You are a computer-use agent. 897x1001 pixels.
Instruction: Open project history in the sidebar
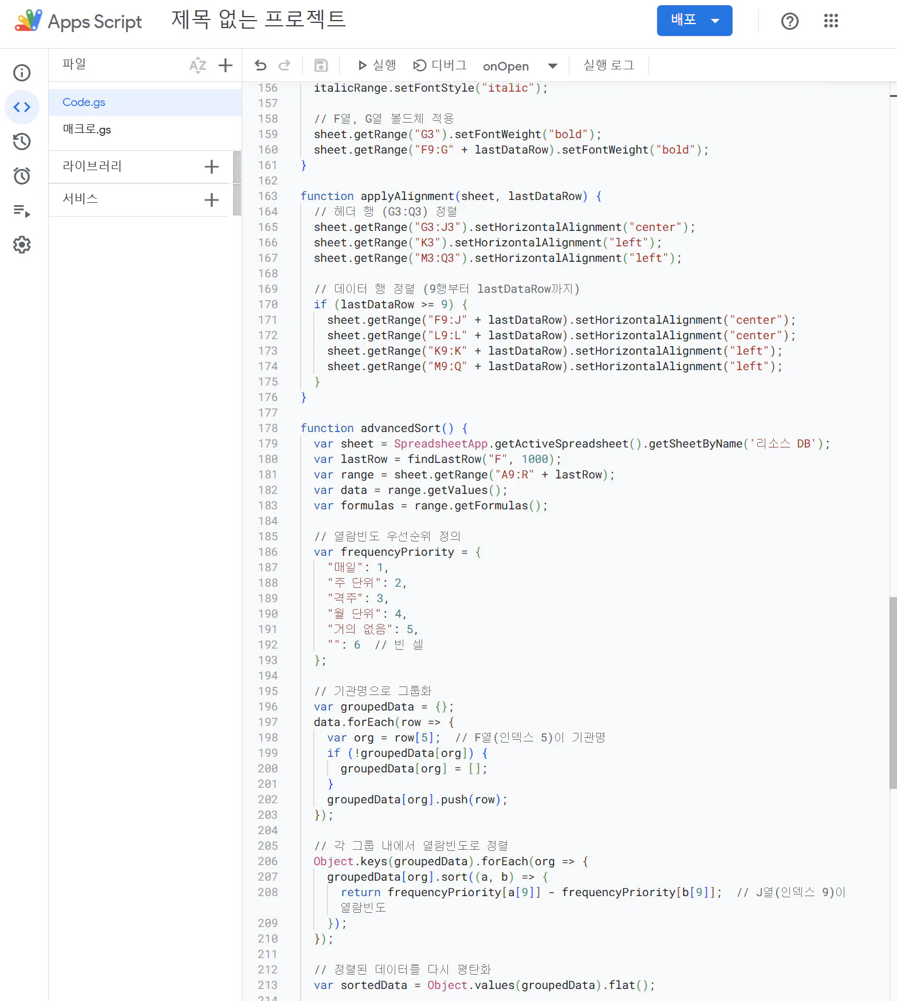click(x=22, y=142)
